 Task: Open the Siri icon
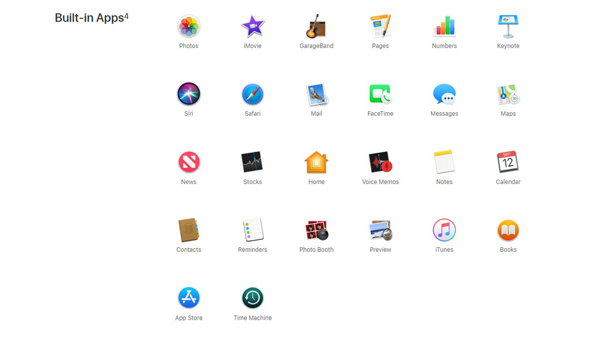189,94
